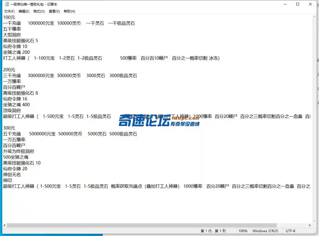Click the 神印 line

(7, 180)
